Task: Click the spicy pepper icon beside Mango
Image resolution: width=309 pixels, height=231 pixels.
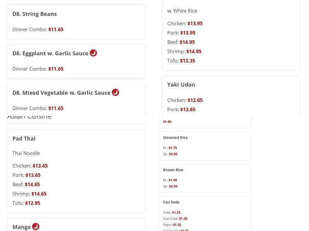Action: [x=36, y=226]
